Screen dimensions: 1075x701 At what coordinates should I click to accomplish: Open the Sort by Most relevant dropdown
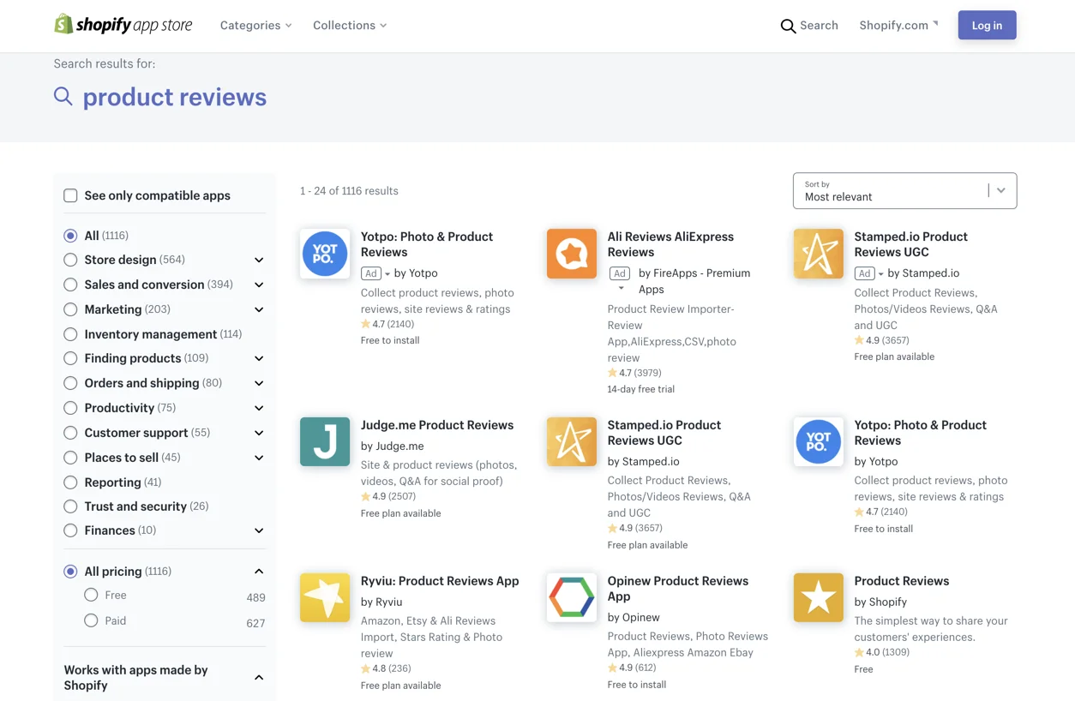(904, 190)
